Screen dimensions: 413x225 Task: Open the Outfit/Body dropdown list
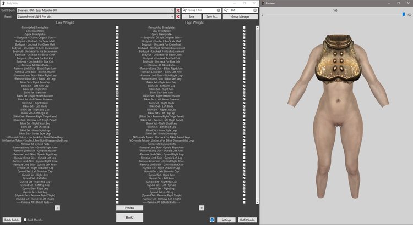(x=172, y=10)
